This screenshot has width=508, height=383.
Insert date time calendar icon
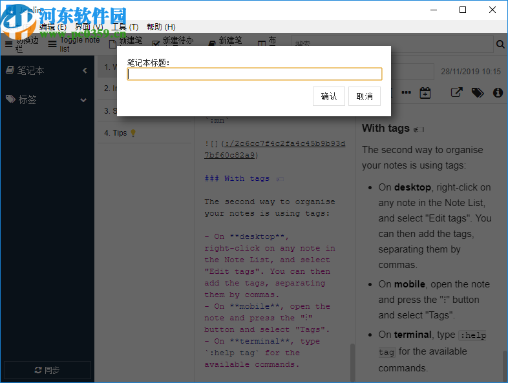(425, 93)
